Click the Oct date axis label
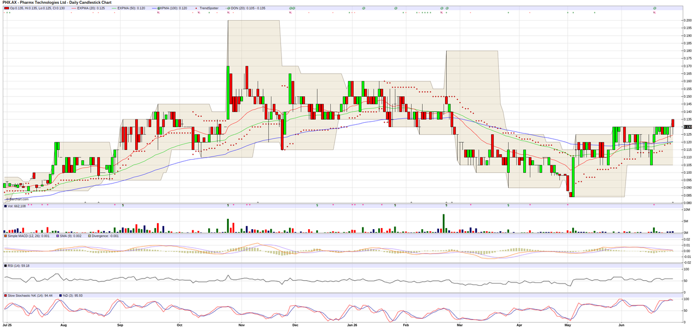Viewport: 695px width, 334px height. [x=179, y=325]
